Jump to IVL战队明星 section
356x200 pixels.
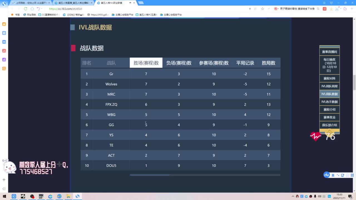(330, 86)
